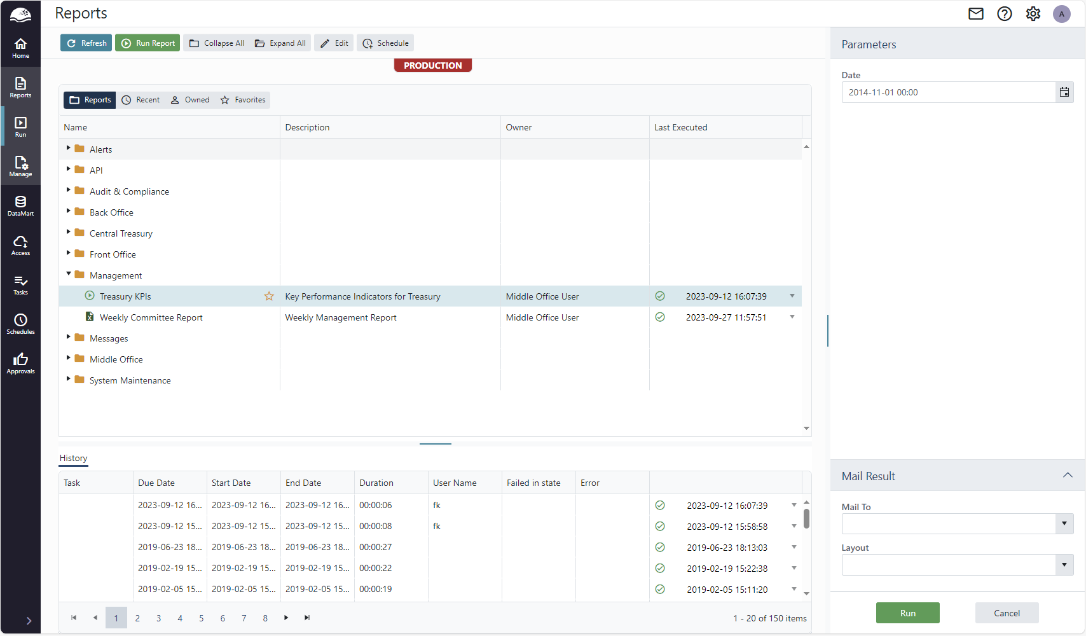The image size is (1086, 636).
Task: Go to next history page
Action: click(x=286, y=618)
